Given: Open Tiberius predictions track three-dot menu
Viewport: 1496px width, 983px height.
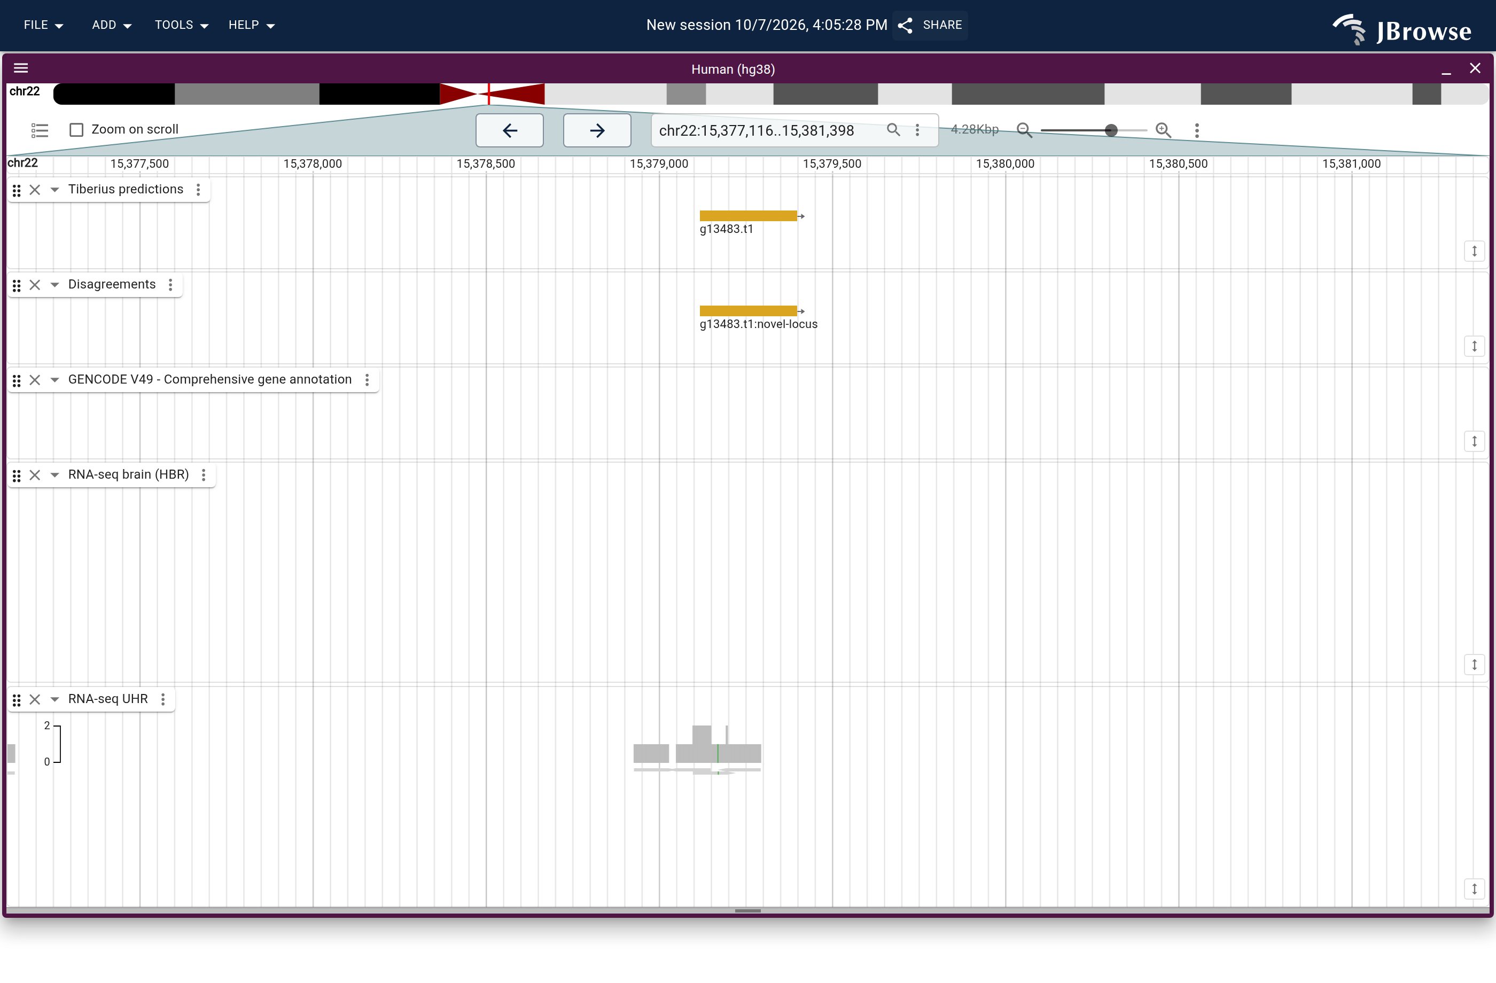Looking at the screenshot, I should coord(198,189).
